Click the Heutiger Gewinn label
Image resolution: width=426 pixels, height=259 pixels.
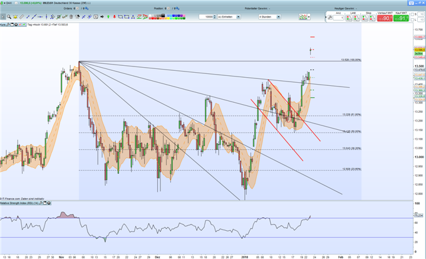[345, 8]
